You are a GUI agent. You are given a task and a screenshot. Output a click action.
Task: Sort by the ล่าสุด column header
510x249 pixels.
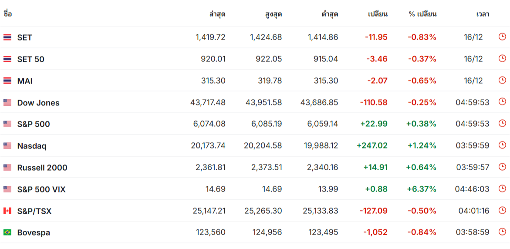(217, 14)
